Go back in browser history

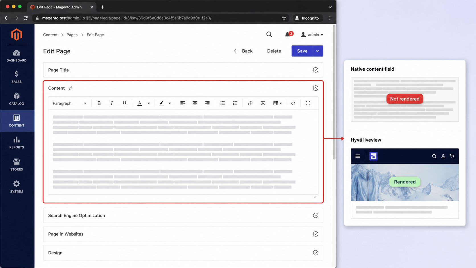tap(7, 18)
